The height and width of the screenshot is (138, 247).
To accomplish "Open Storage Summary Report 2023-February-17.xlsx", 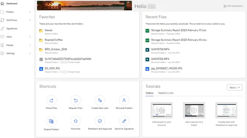I will (x=179, y=30).
